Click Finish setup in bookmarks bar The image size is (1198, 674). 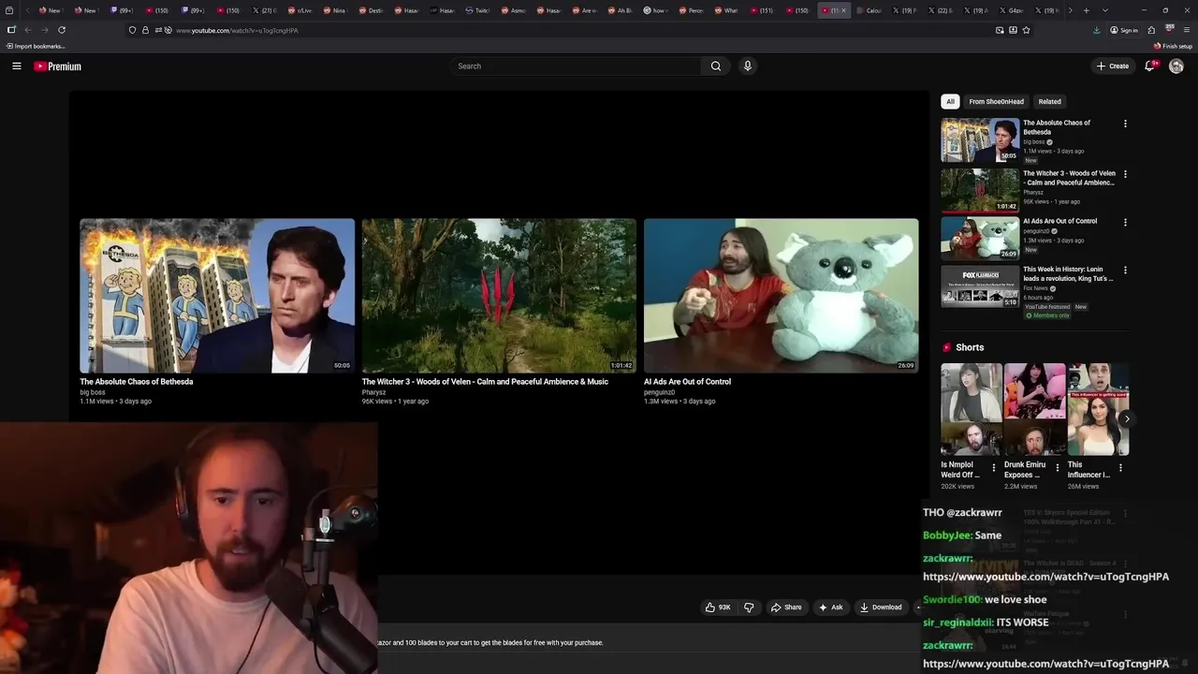pos(1173,46)
